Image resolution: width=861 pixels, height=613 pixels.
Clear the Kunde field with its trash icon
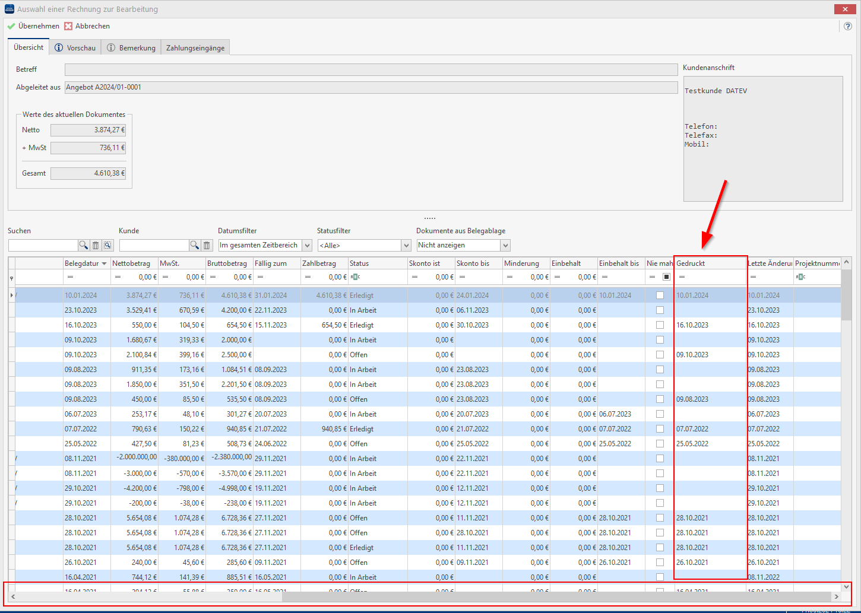[x=207, y=245]
